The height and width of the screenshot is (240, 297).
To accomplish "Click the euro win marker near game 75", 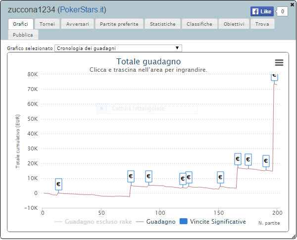I will (131, 176).
